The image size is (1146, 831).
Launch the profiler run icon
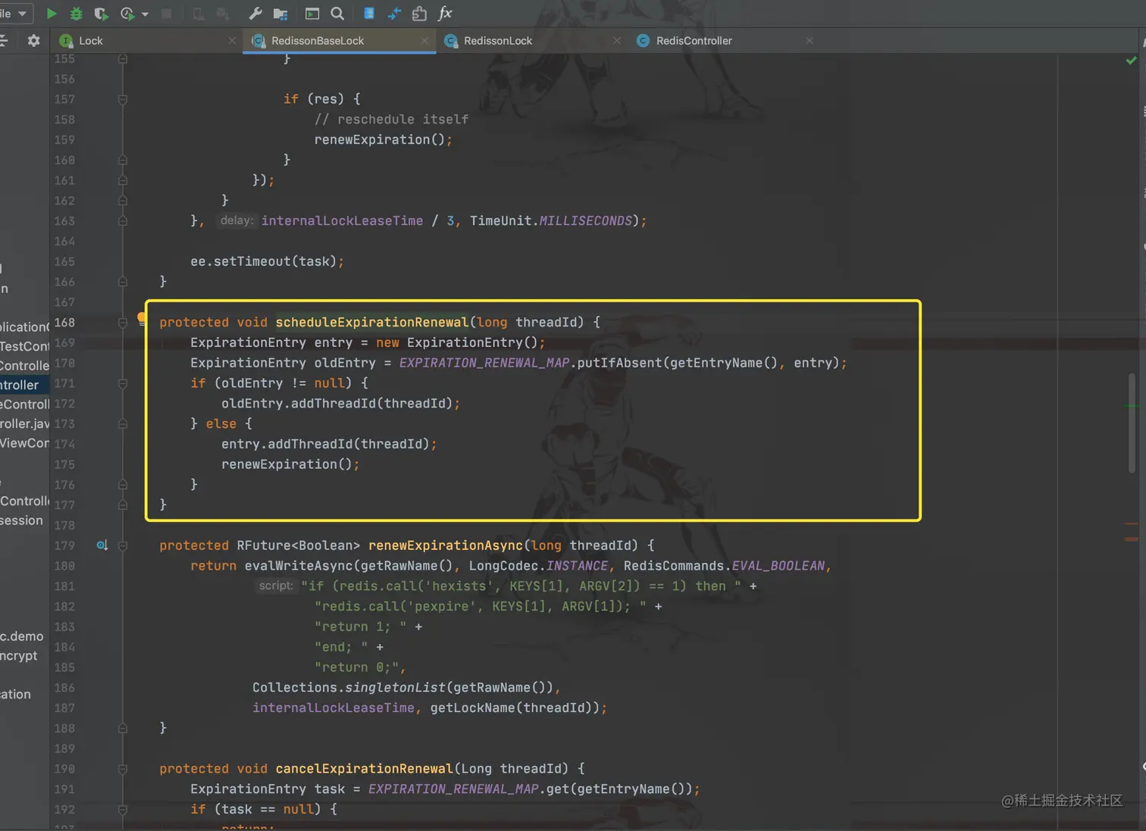pos(127,14)
